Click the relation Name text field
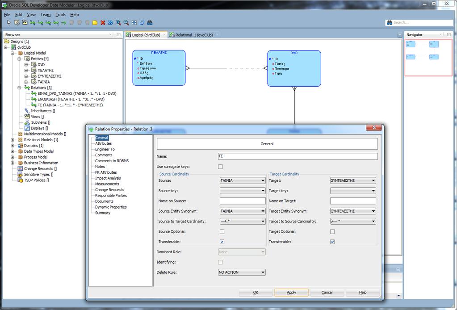The width and height of the screenshot is (457, 310). [298, 156]
